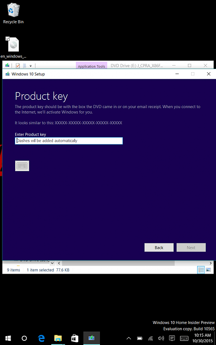Click the battery tray icon
Screen dimensions: 216x345
point(140,338)
